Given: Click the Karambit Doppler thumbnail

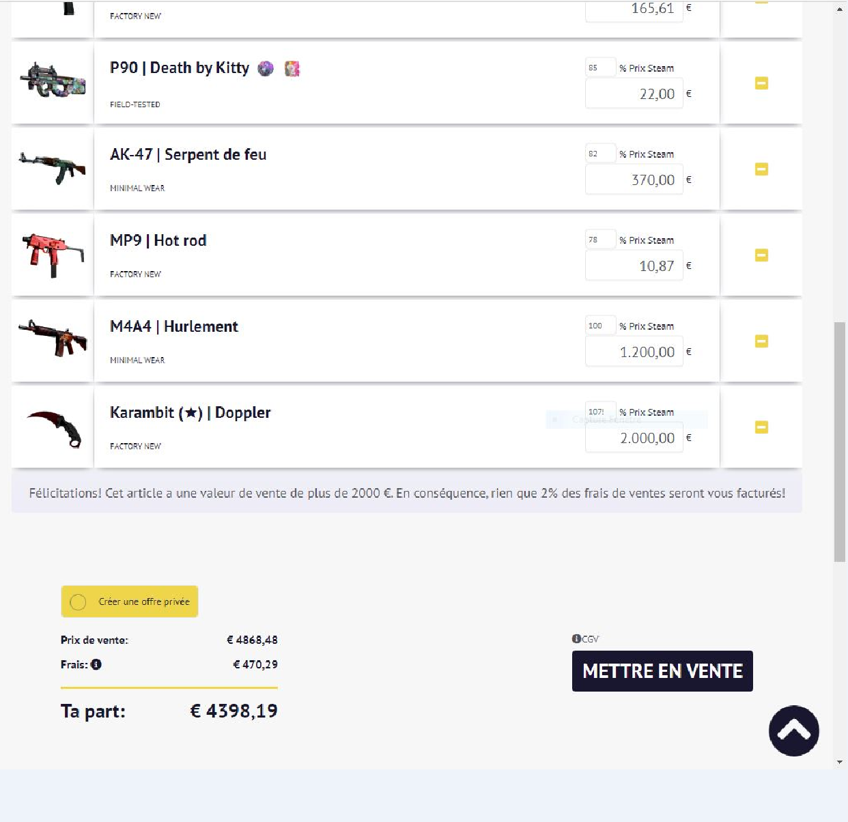Looking at the screenshot, I should coord(53,427).
